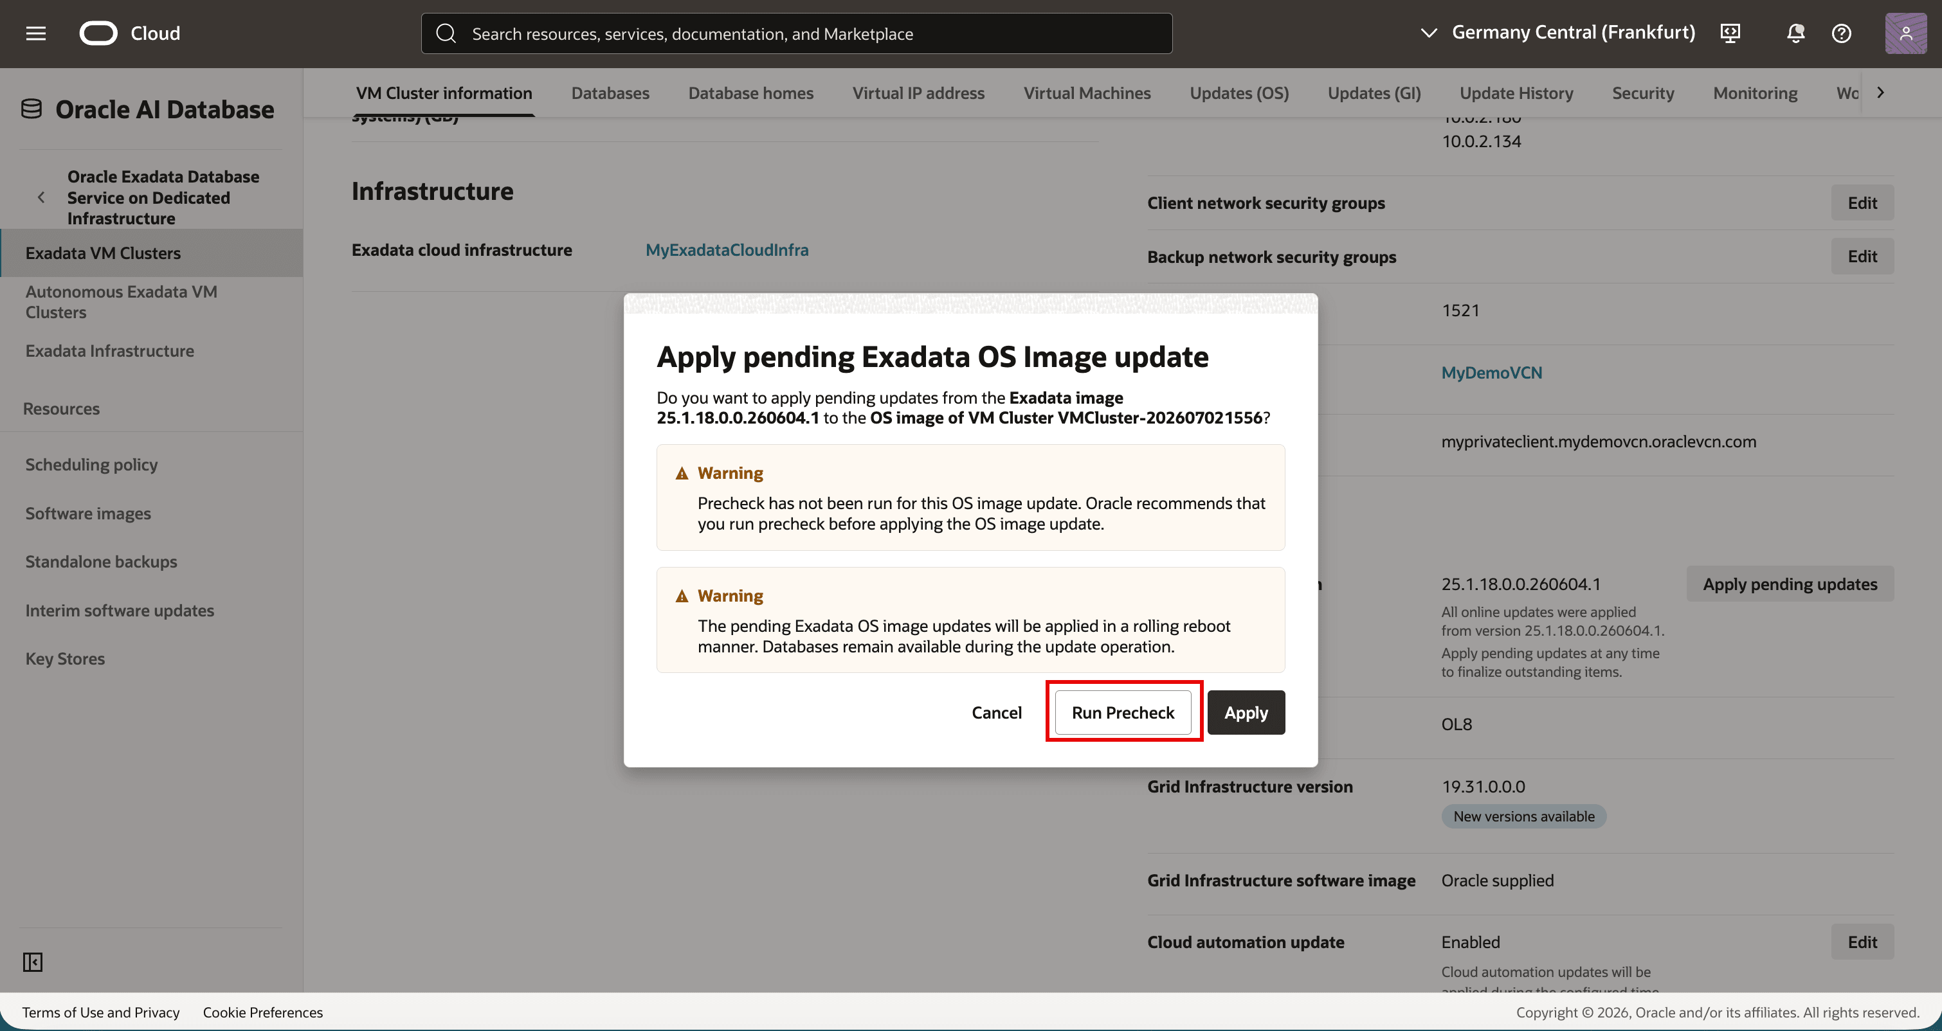
Task: Open Key Stores resource
Action: 65,659
